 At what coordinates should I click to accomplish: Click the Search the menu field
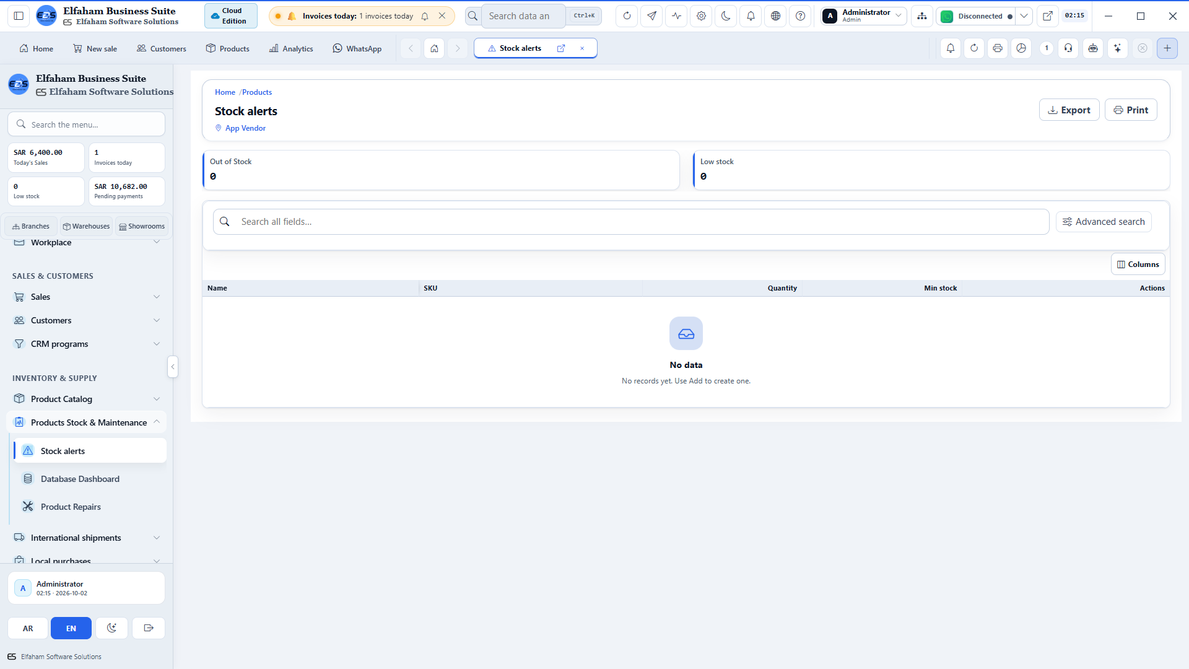click(x=87, y=125)
